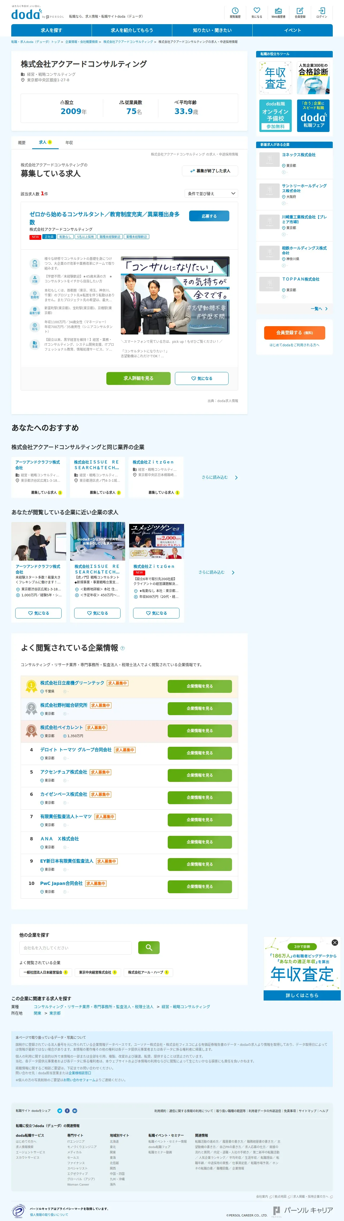Open the 求人を紹介してもらう navigation menu

click(132, 30)
